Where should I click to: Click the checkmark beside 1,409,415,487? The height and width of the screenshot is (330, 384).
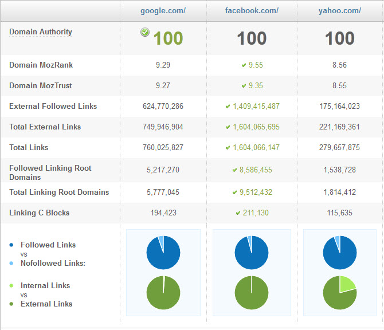[228, 106]
